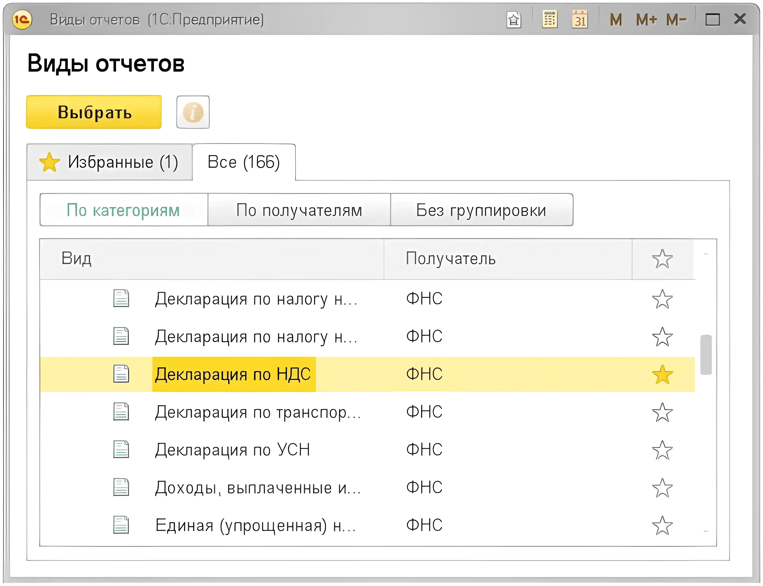Remove Декларация по НДС from favorites star
The height and width of the screenshot is (586, 763).
(x=662, y=374)
